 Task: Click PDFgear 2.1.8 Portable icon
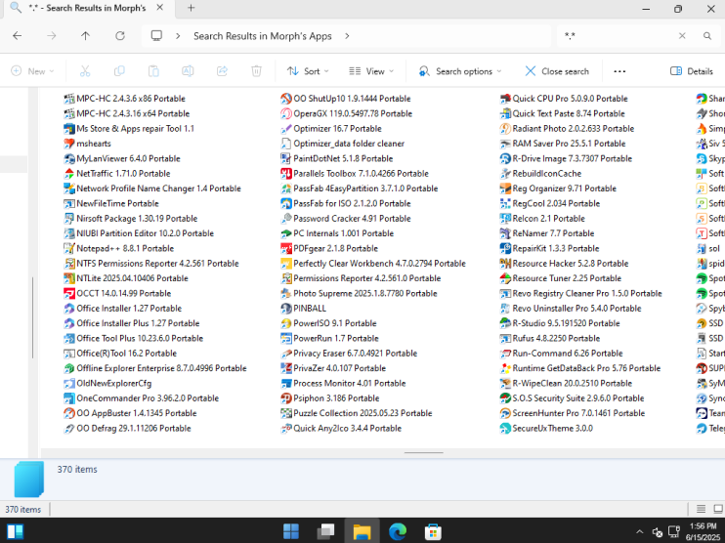[x=286, y=248]
